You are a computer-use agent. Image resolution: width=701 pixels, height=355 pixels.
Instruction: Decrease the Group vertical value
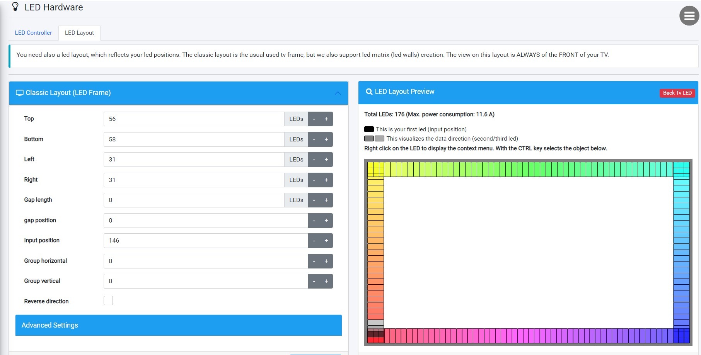coord(314,281)
